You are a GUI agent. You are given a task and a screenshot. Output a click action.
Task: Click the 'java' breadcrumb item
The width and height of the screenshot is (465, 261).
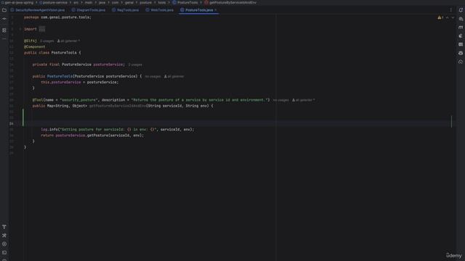[102, 2]
